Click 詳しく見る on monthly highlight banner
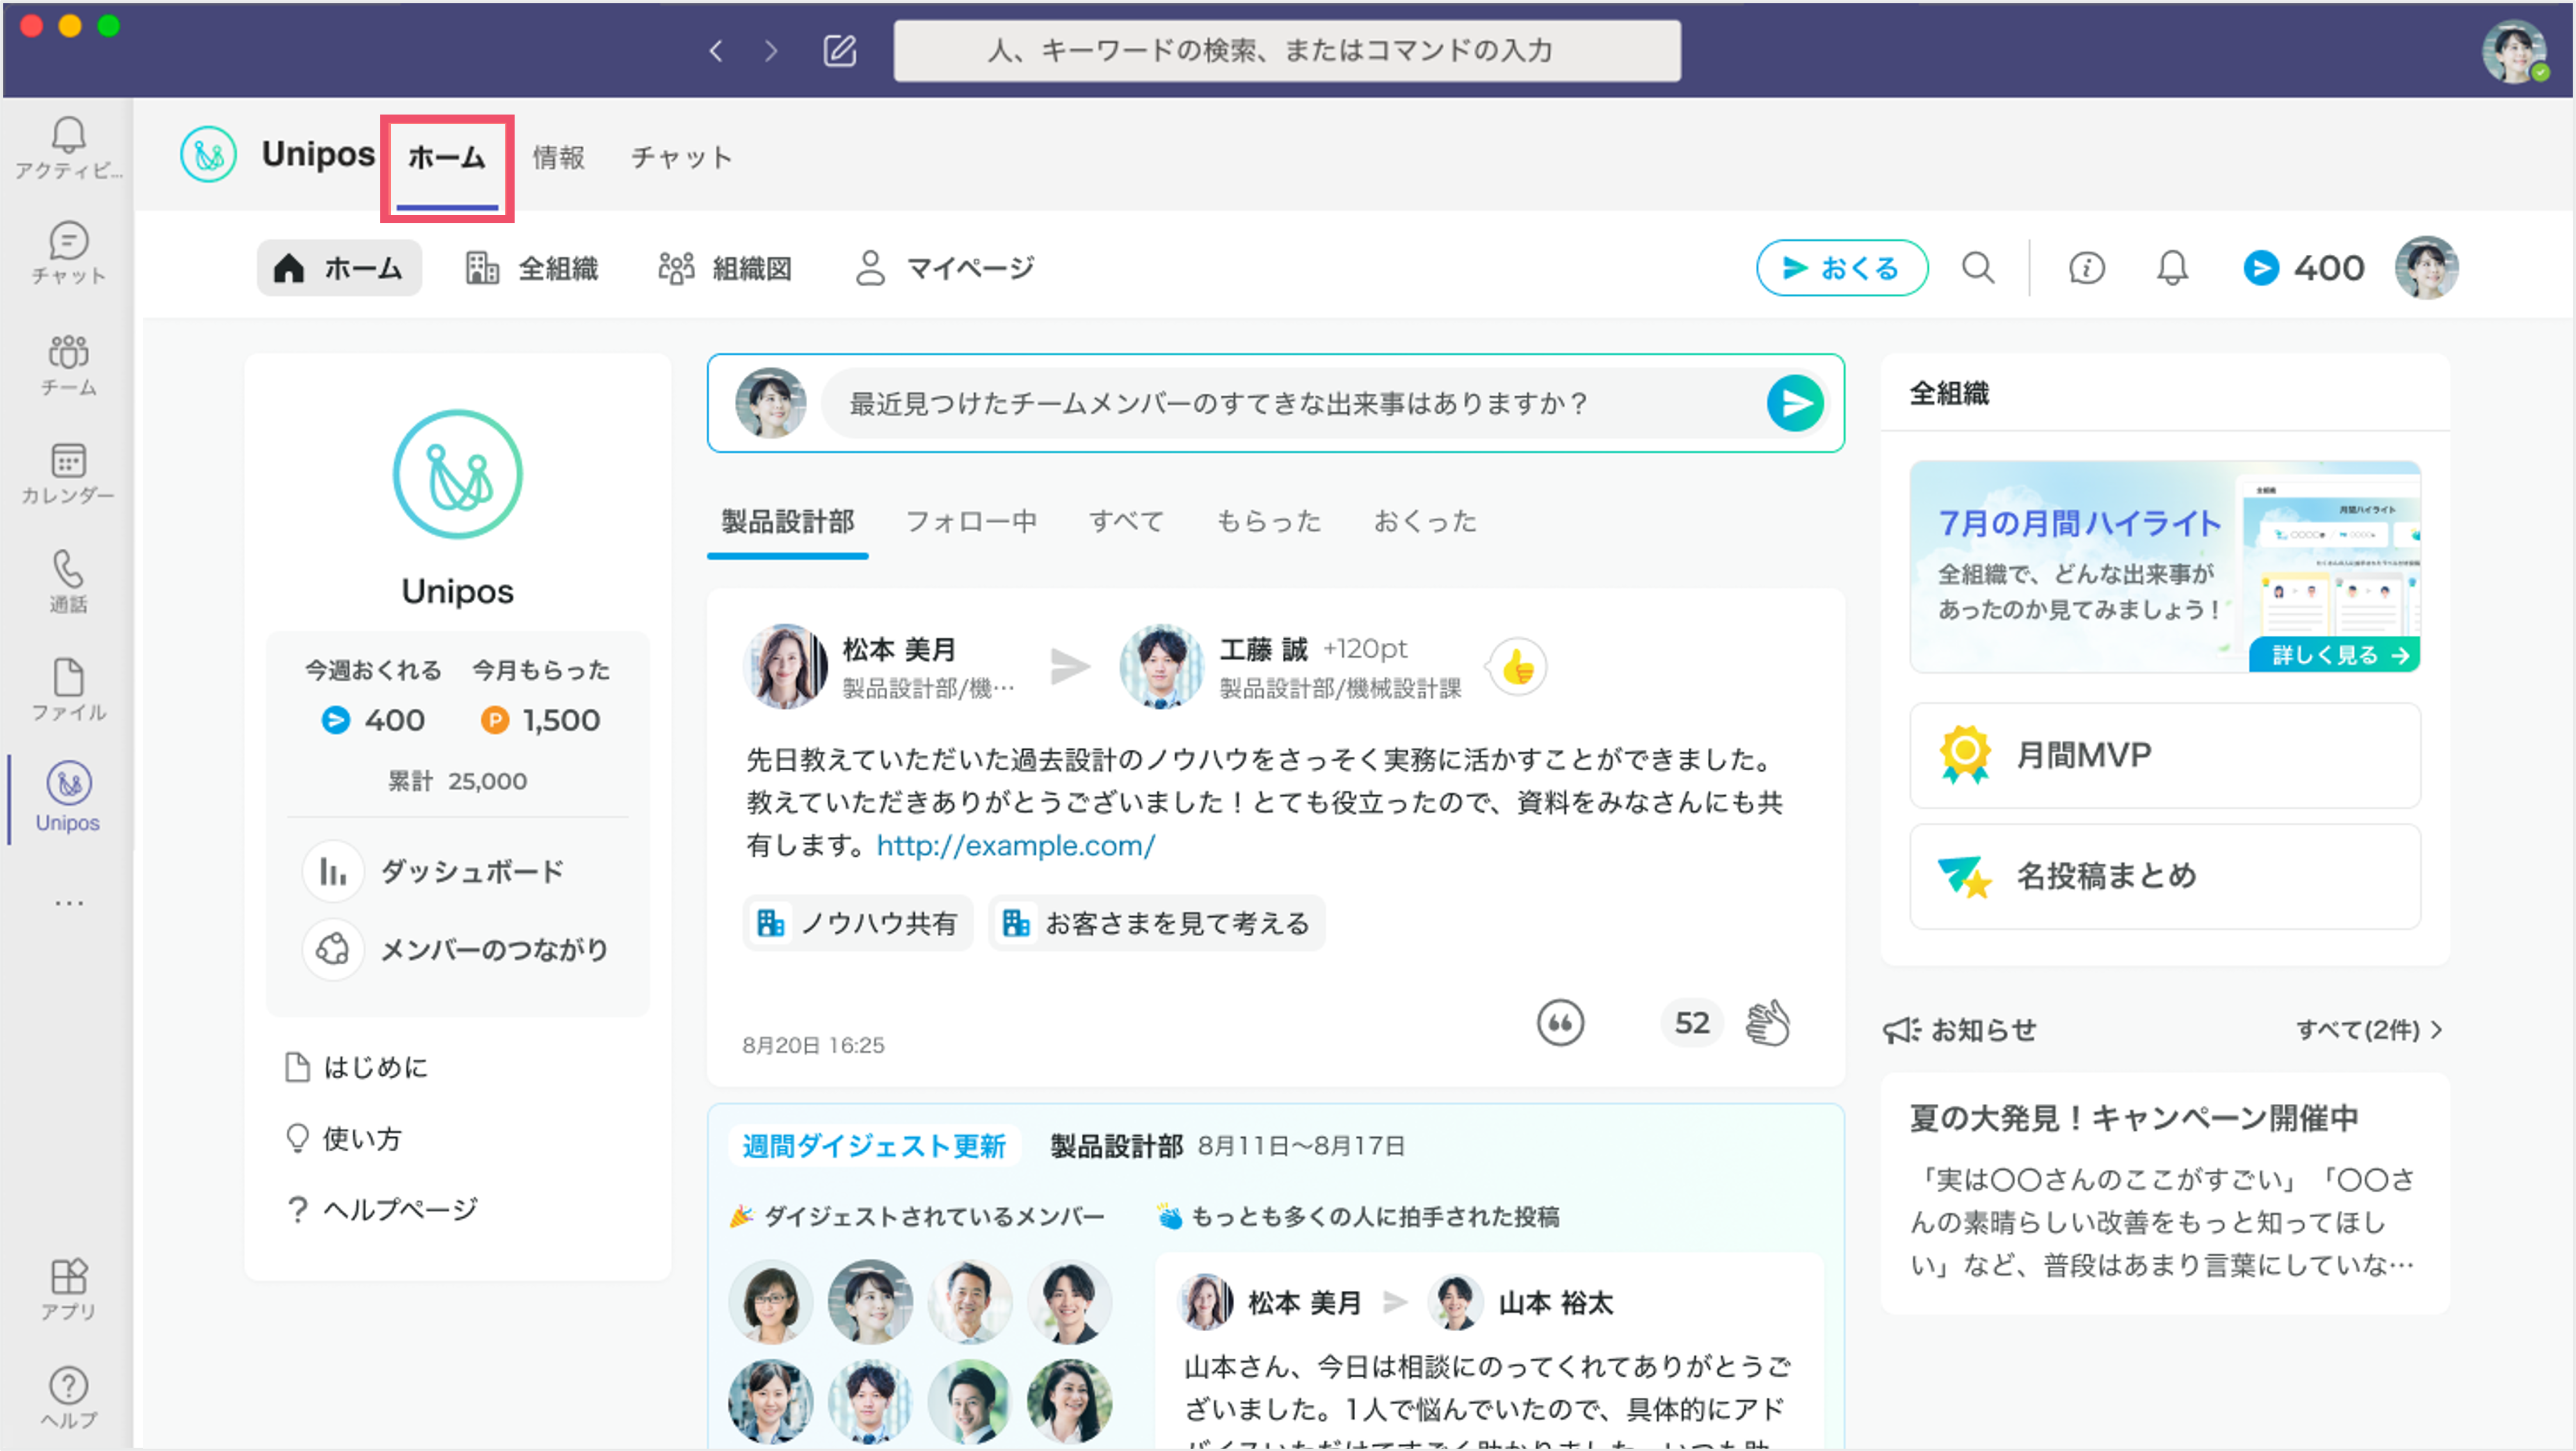2576x1451 pixels. click(2334, 654)
